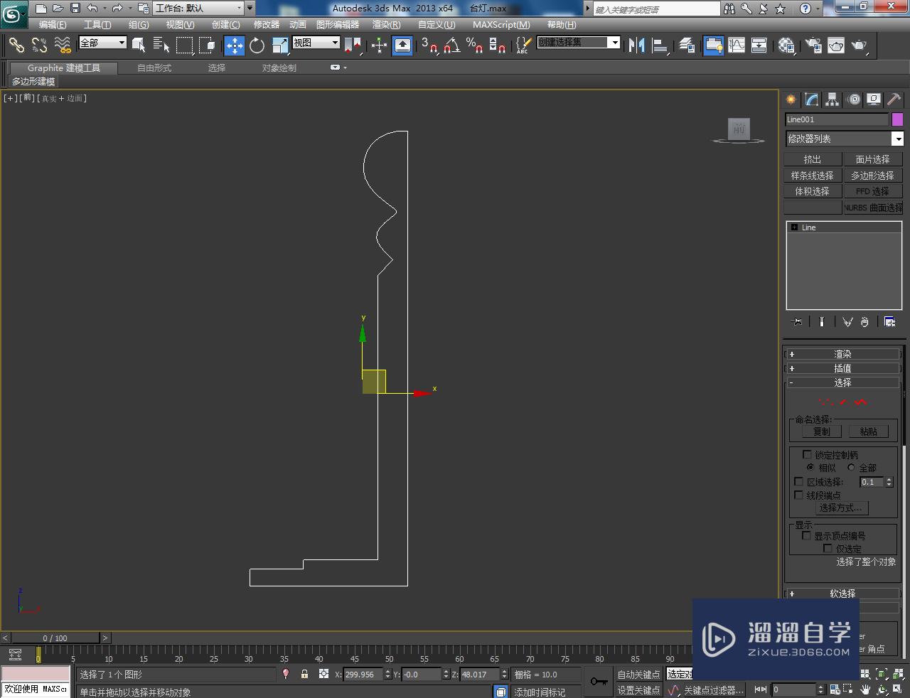Collapse the 选择 rollout

(x=842, y=382)
